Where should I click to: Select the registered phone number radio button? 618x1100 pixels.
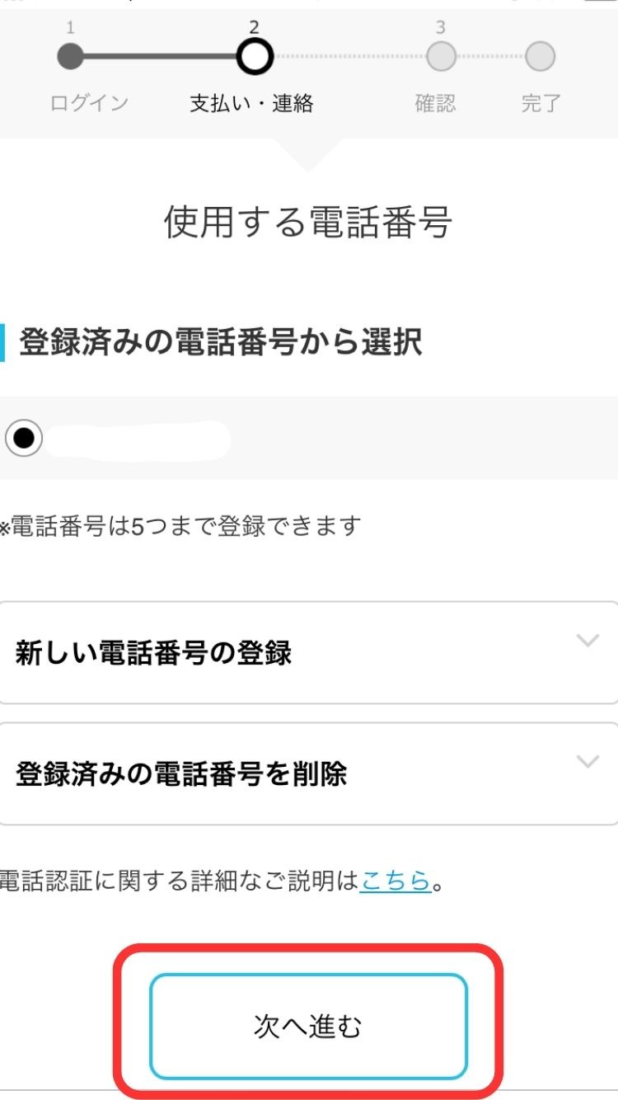[x=26, y=440]
